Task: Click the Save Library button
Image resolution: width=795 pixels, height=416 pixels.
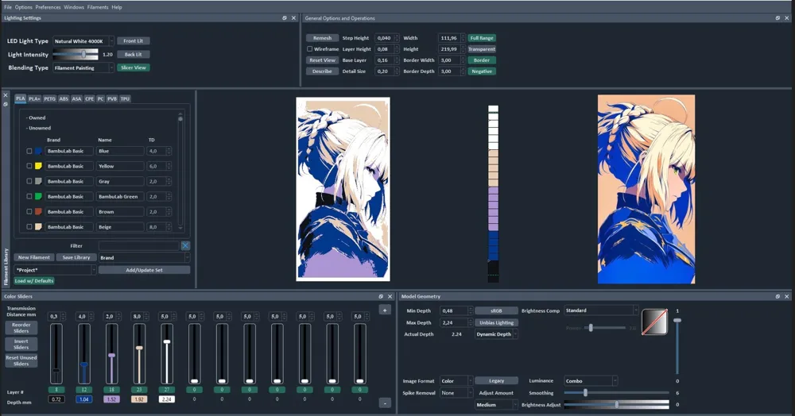Action: 76,257
